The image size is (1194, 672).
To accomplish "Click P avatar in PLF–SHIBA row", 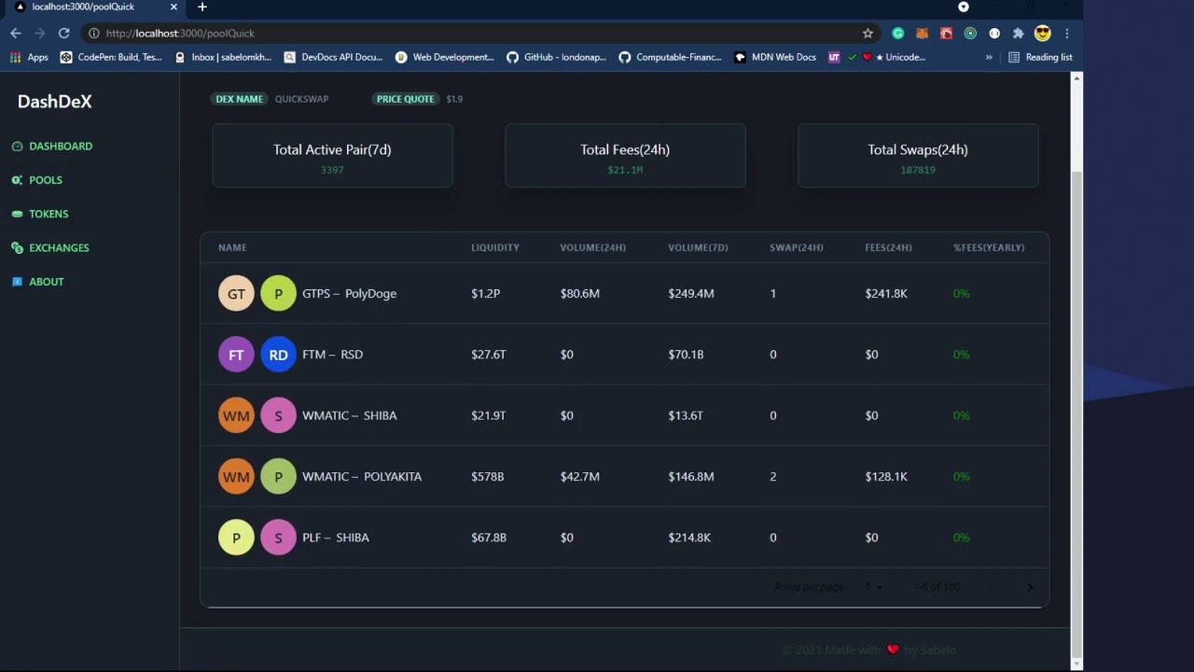I will (x=236, y=538).
